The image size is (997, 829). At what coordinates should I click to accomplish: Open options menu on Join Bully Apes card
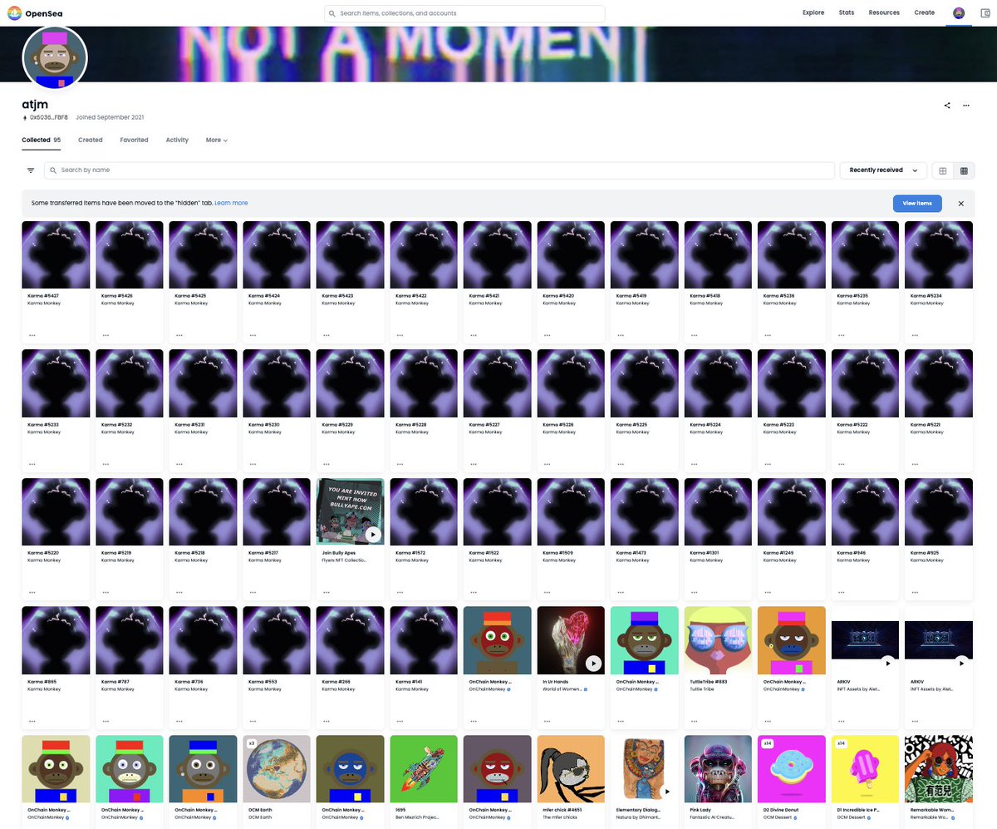[x=327, y=592]
